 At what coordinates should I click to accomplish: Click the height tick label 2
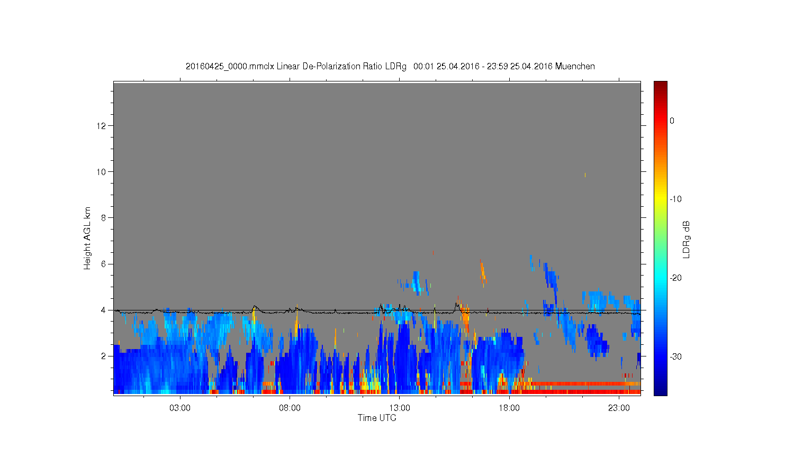(104, 356)
